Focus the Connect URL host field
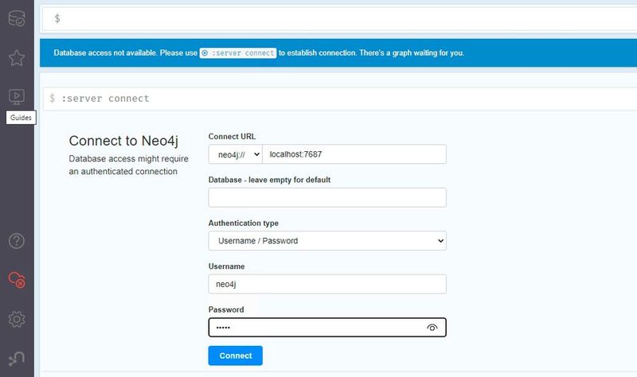This screenshot has height=377, width=637. 354,154
